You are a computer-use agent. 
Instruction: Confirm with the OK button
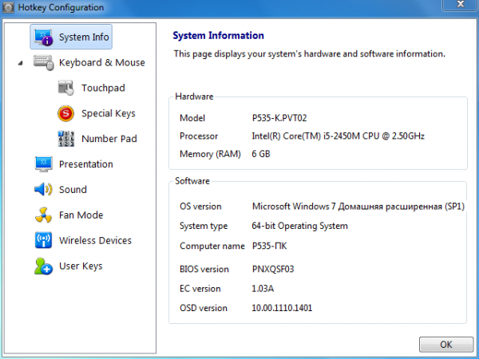pos(446,345)
